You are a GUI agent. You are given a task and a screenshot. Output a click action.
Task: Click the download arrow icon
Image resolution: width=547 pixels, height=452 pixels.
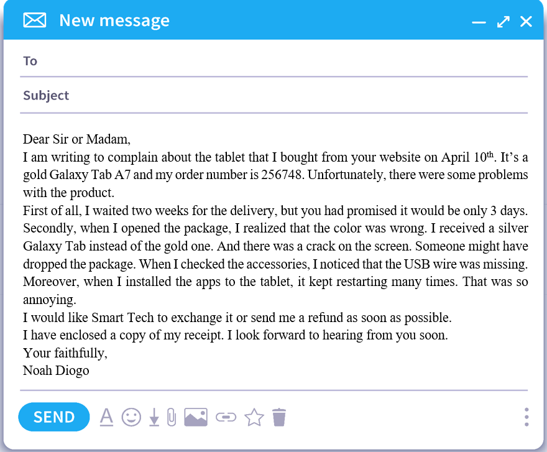click(154, 417)
